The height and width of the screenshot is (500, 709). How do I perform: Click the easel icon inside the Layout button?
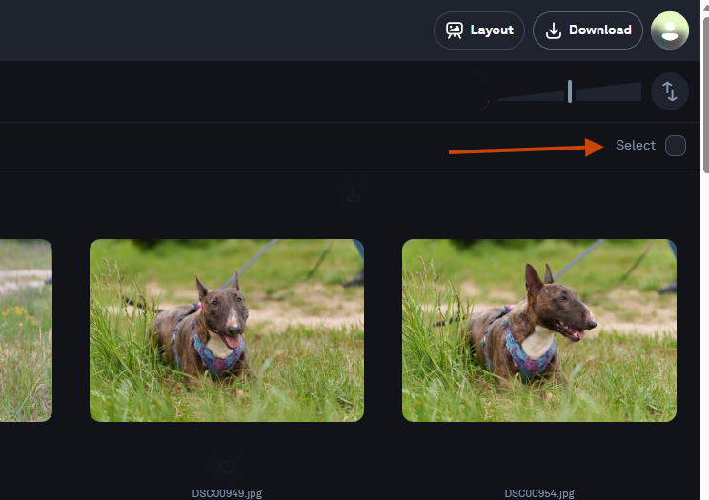pos(455,30)
